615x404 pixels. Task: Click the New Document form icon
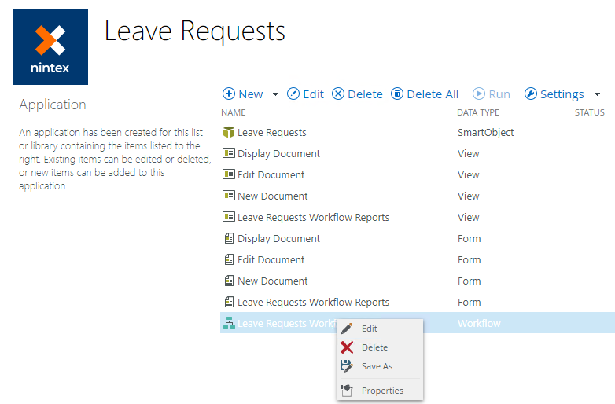coord(229,280)
